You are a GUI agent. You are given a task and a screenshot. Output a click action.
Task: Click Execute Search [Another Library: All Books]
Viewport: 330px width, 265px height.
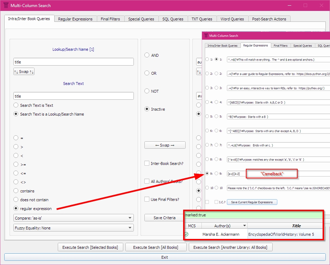coord(230,247)
